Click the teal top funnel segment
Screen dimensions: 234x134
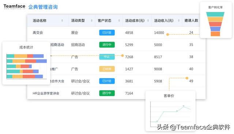(x=215, y=14)
